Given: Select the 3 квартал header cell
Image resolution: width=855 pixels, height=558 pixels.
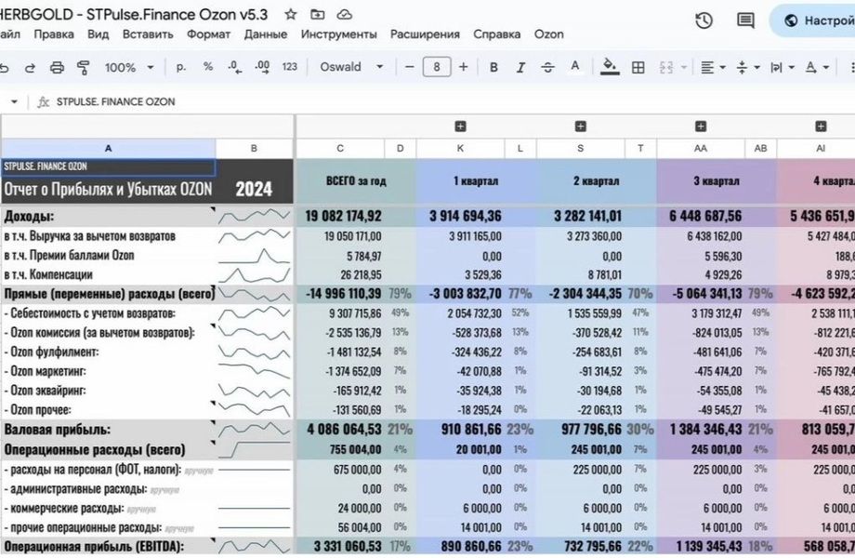Looking at the screenshot, I should [717, 181].
